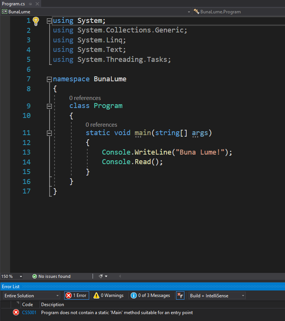This screenshot has width=285, height=321.
Task: Click the clear build filter icon
Action: pyautogui.click(x=180, y=295)
